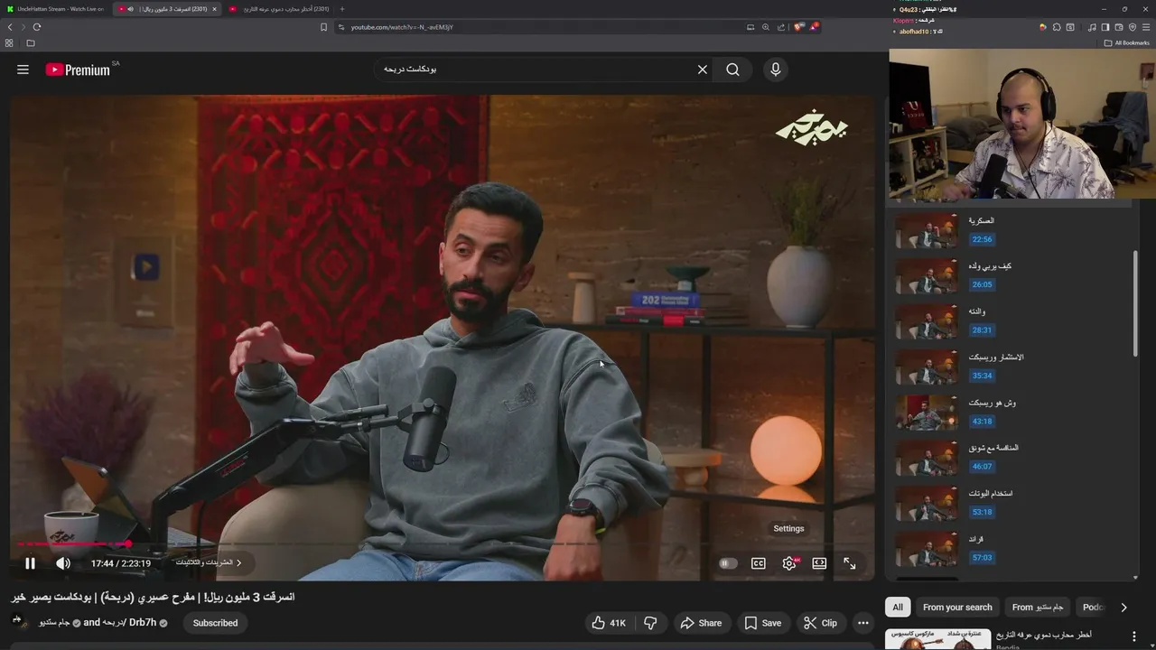This screenshot has height=650, width=1156.
Task: Toggle the browser sidebar panel icon
Action: click(1105, 27)
